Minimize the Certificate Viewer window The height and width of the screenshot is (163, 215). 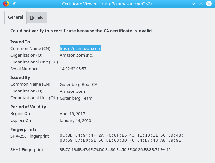pos(193,4)
